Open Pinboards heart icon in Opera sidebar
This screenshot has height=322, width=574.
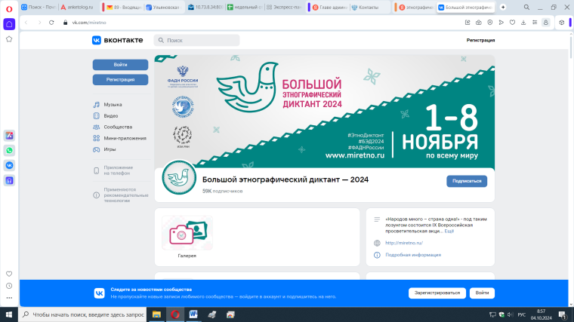click(x=9, y=274)
